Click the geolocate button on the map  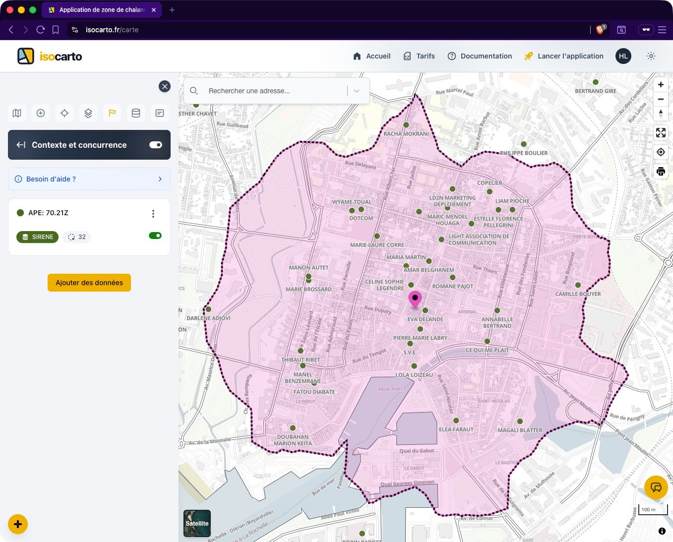point(661,152)
